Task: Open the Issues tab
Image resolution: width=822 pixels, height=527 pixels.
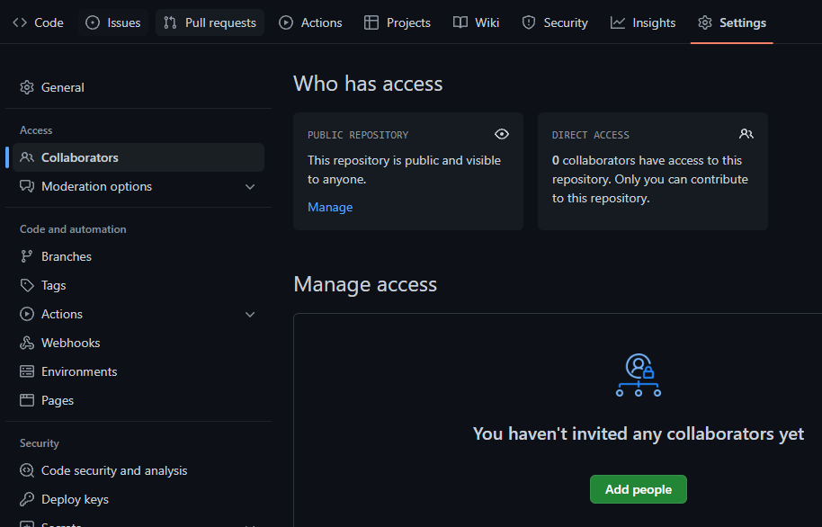Action: pos(113,22)
